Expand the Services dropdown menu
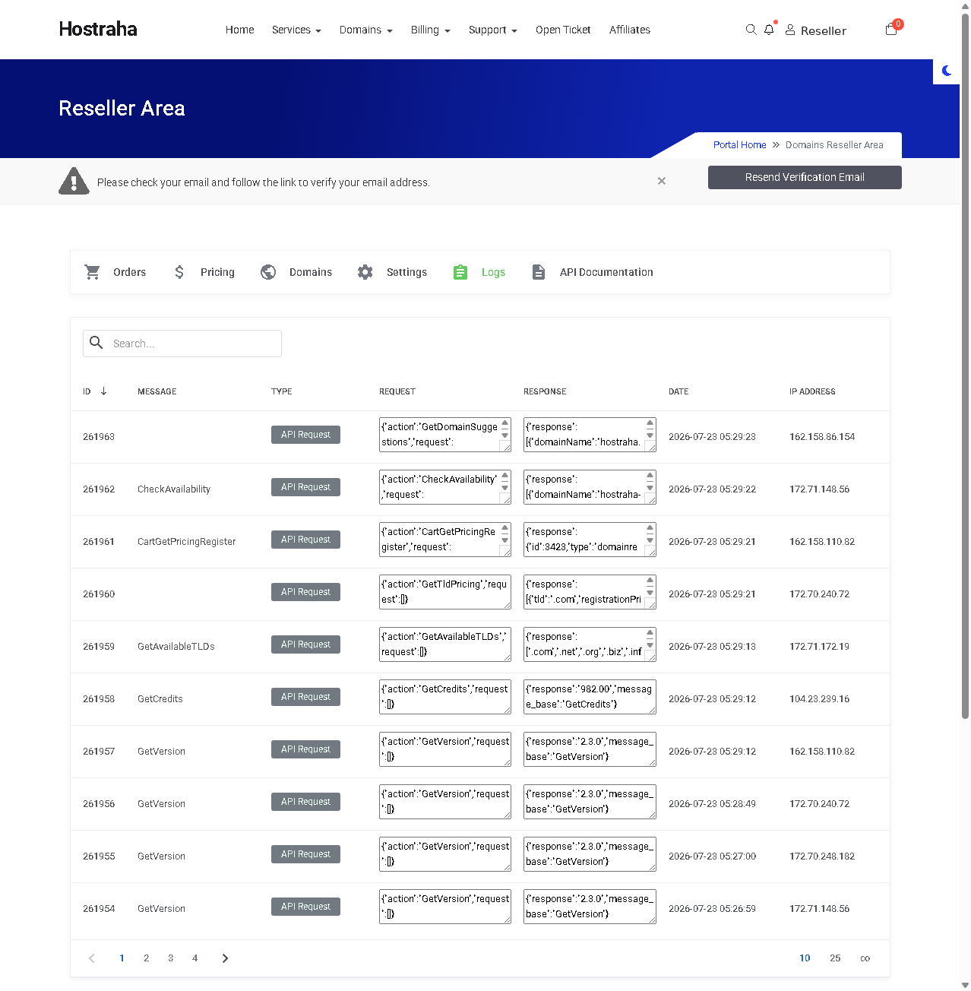971x991 pixels. [296, 30]
